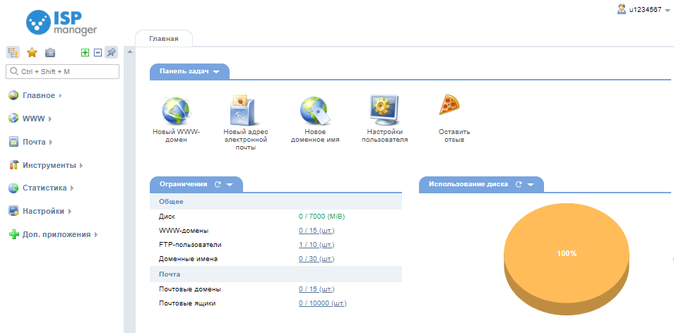Image resolution: width=674 pixels, height=333 pixels.
Task: Click the Главное globe icon
Action: coord(13,95)
